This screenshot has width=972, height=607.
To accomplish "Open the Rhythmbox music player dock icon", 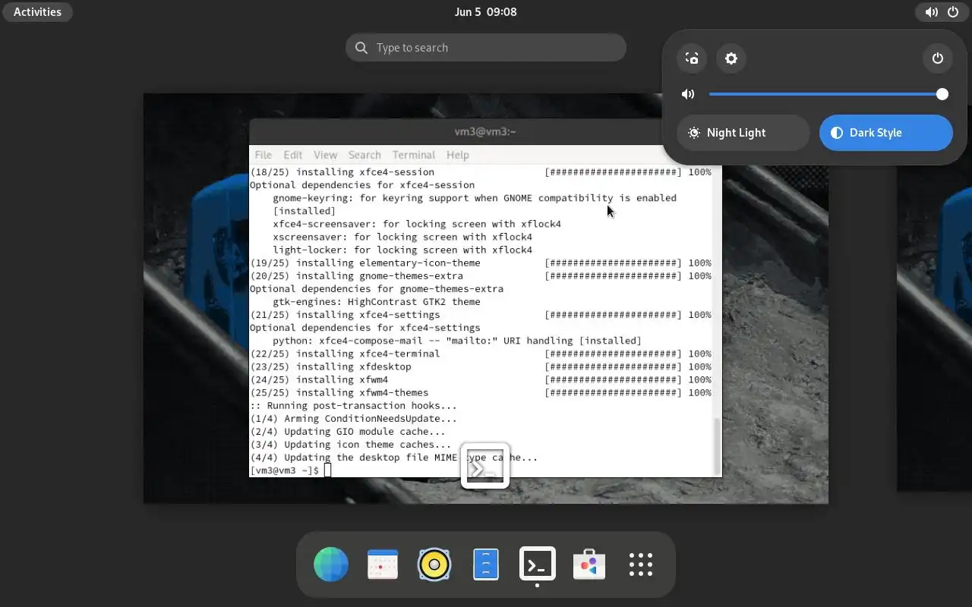I will [434, 565].
